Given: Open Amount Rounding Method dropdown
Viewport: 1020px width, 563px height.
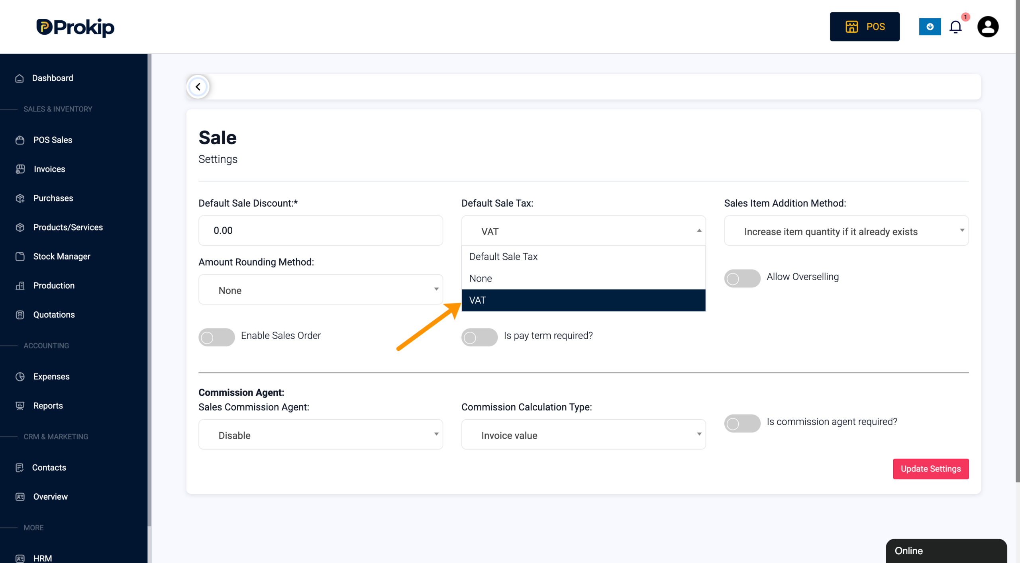Looking at the screenshot, I should tap(320, 289).
